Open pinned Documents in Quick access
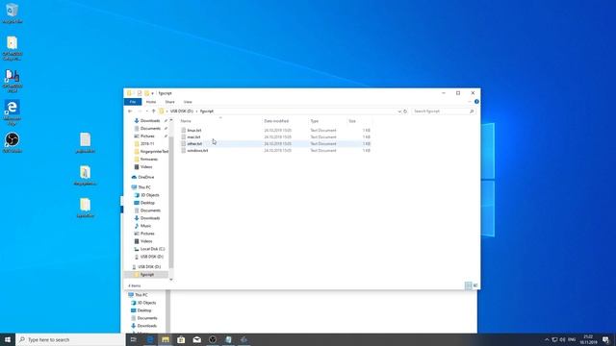The image size is (616, 346). (x=150, y=129)
